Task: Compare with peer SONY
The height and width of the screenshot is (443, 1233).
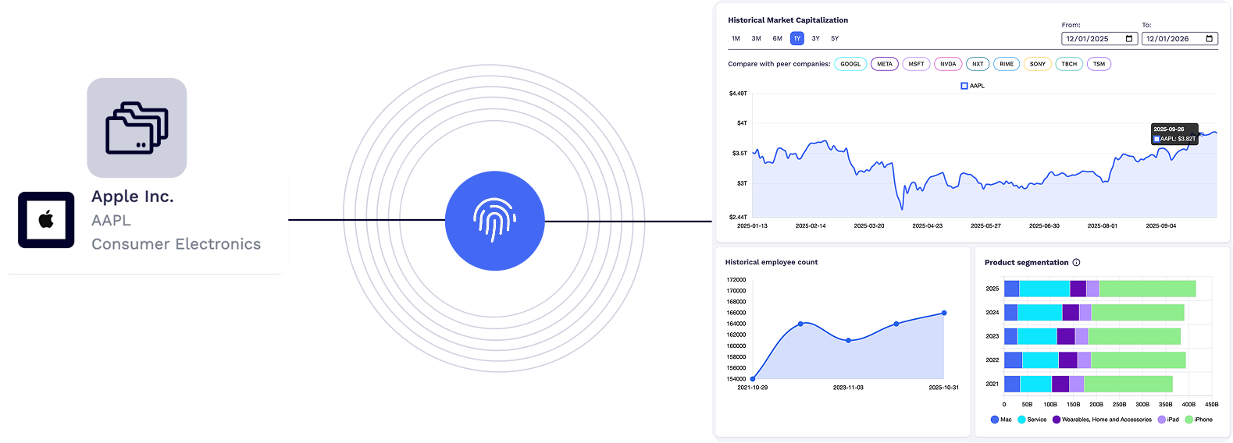Action: [1038, 64]
